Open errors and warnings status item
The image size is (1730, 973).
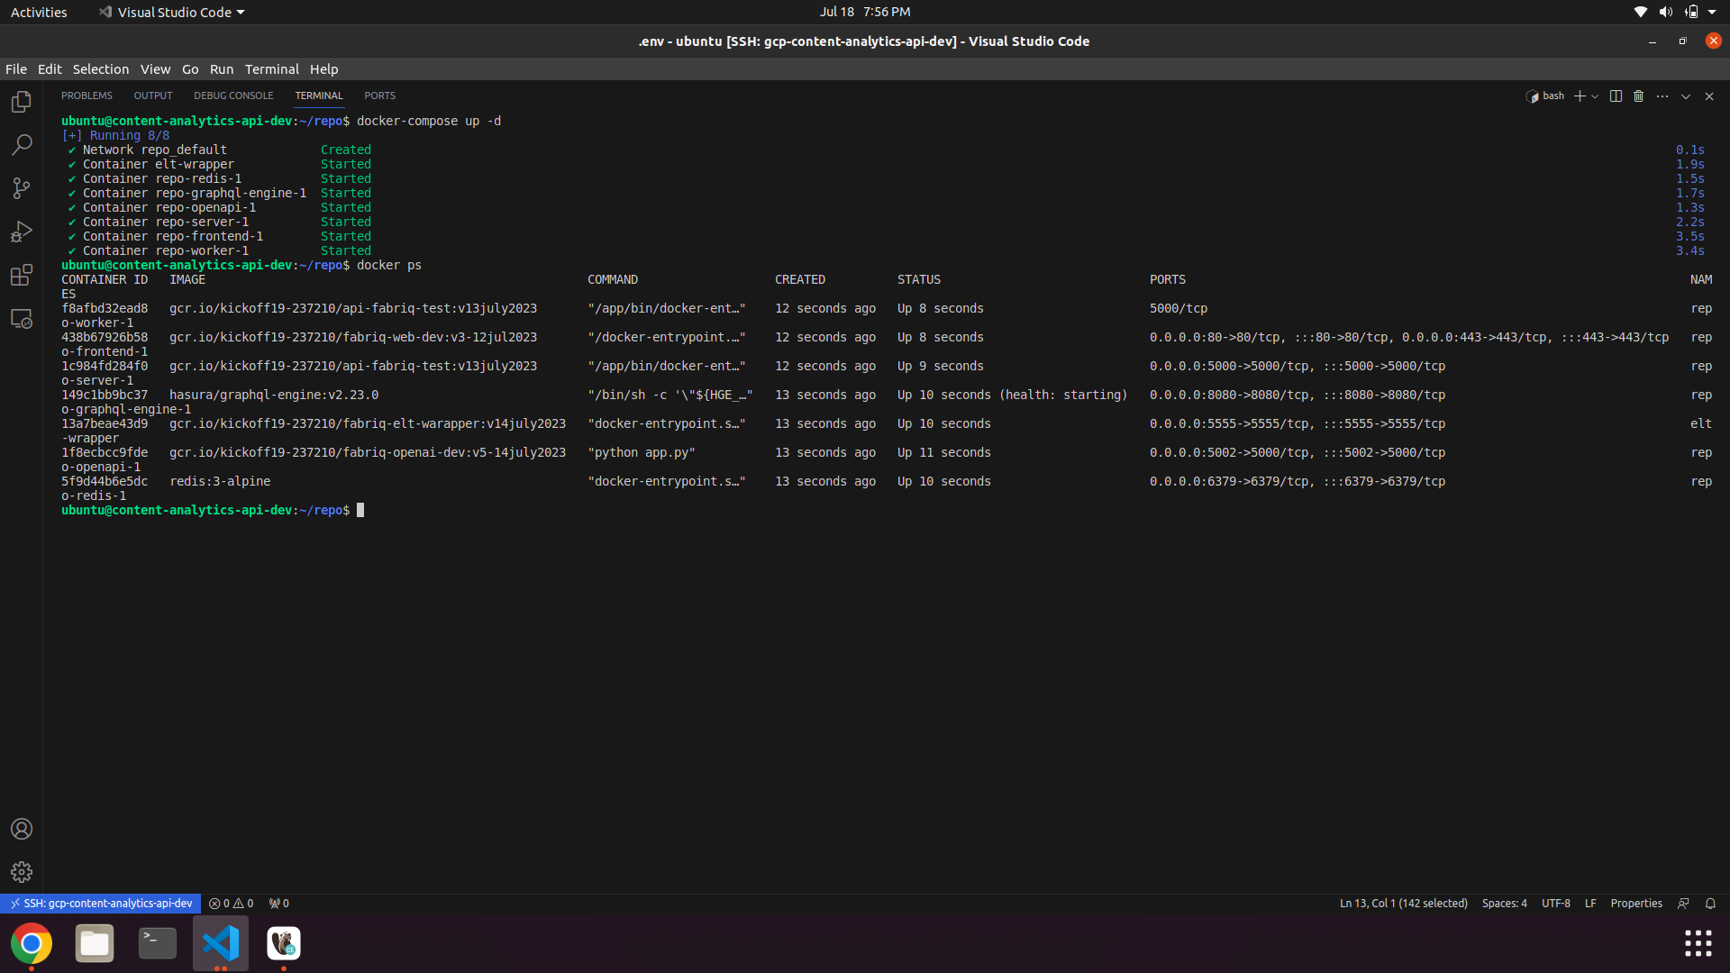pos(232,904)
